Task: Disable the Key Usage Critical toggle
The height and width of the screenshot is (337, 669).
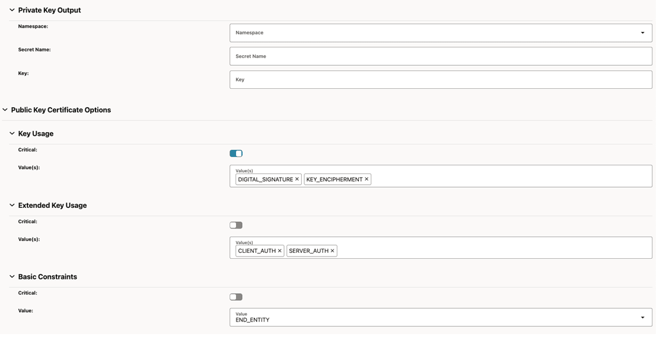Action: coord(236,153)
